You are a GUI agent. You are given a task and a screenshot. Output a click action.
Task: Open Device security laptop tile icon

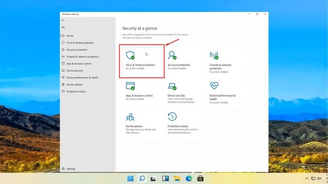(172, 86)
